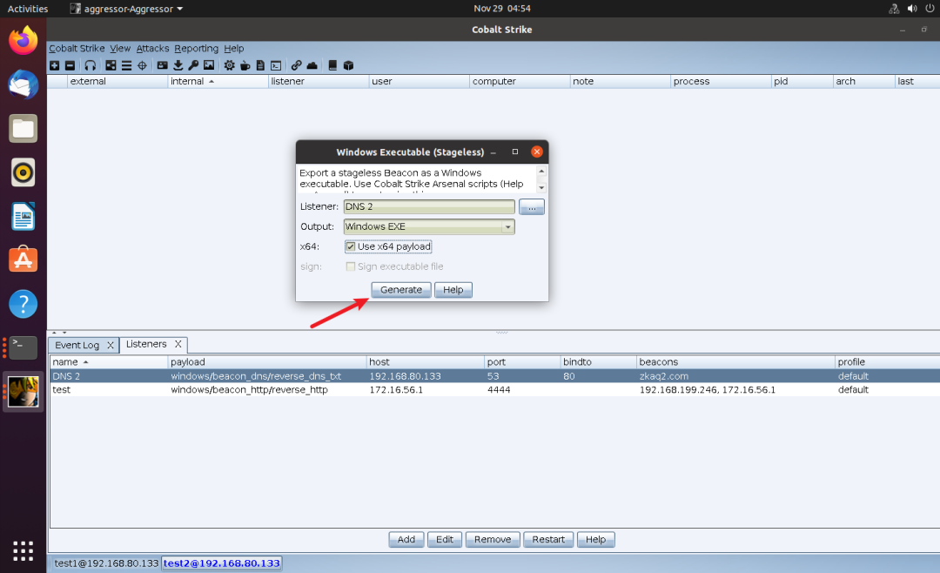
Task: Show applications grid in the dock
Action: [23, 551]
